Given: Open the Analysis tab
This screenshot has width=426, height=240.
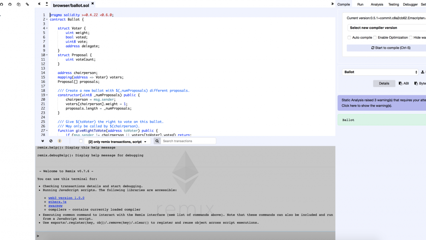Looking at the screenshot, I should (x=377, y=4).
